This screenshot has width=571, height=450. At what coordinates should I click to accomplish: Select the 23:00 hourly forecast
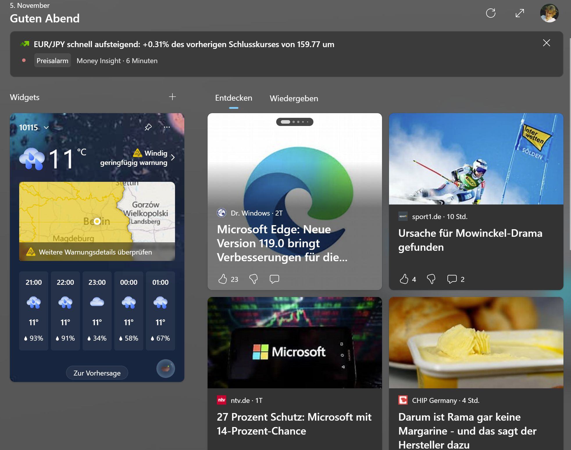coord(97,311)
